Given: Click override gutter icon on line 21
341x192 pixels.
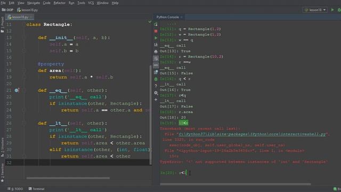Looking at the screenshot, I should tap(17, 90).
